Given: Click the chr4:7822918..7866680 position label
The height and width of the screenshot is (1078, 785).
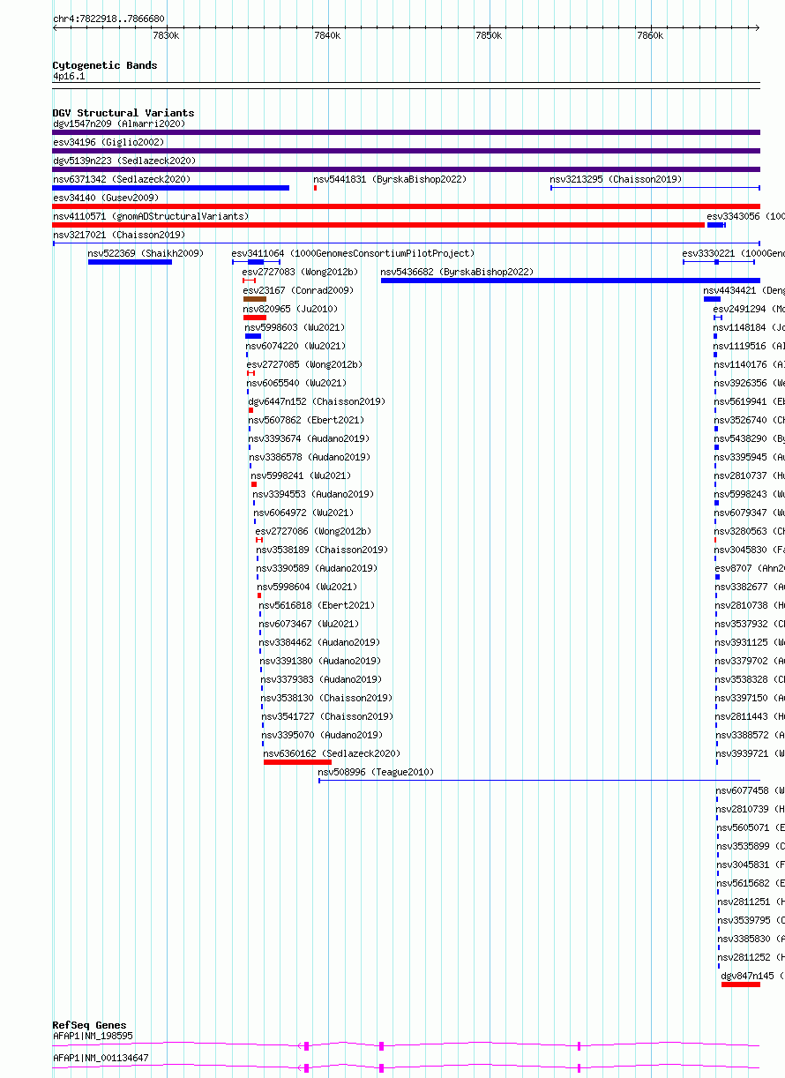Looking at the screenshot, I should [x=108, y=19].
